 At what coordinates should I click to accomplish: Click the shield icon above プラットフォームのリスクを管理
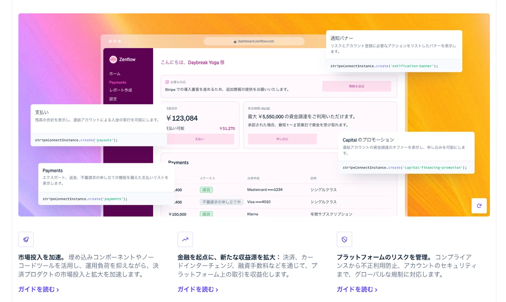[x=344, y=239]
